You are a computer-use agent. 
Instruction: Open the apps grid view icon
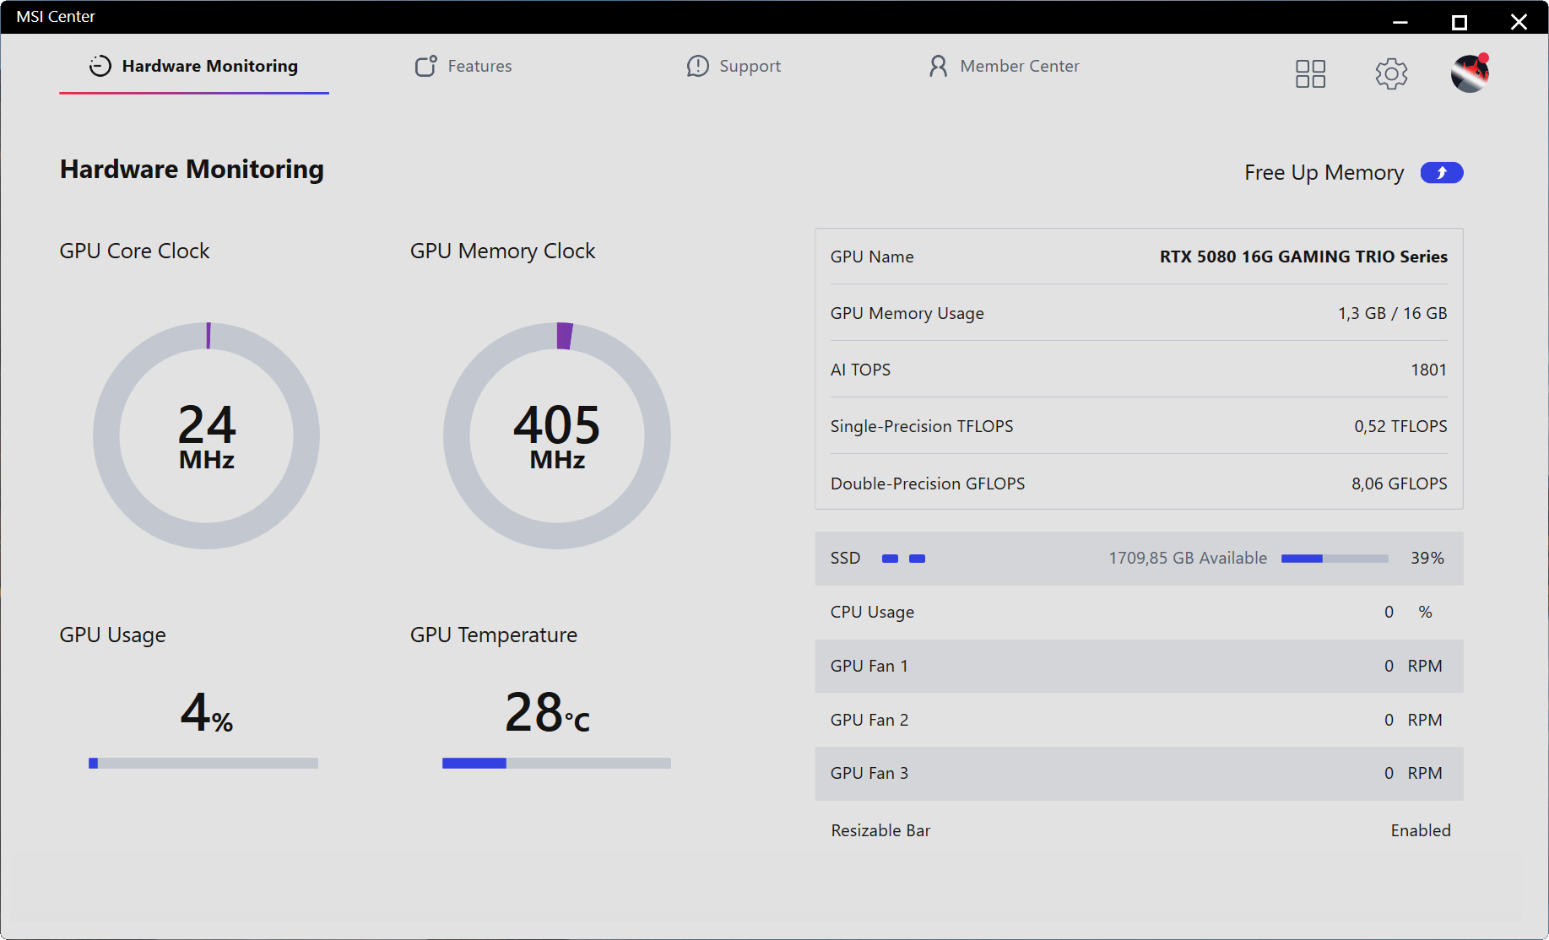tap(1310, 73)
